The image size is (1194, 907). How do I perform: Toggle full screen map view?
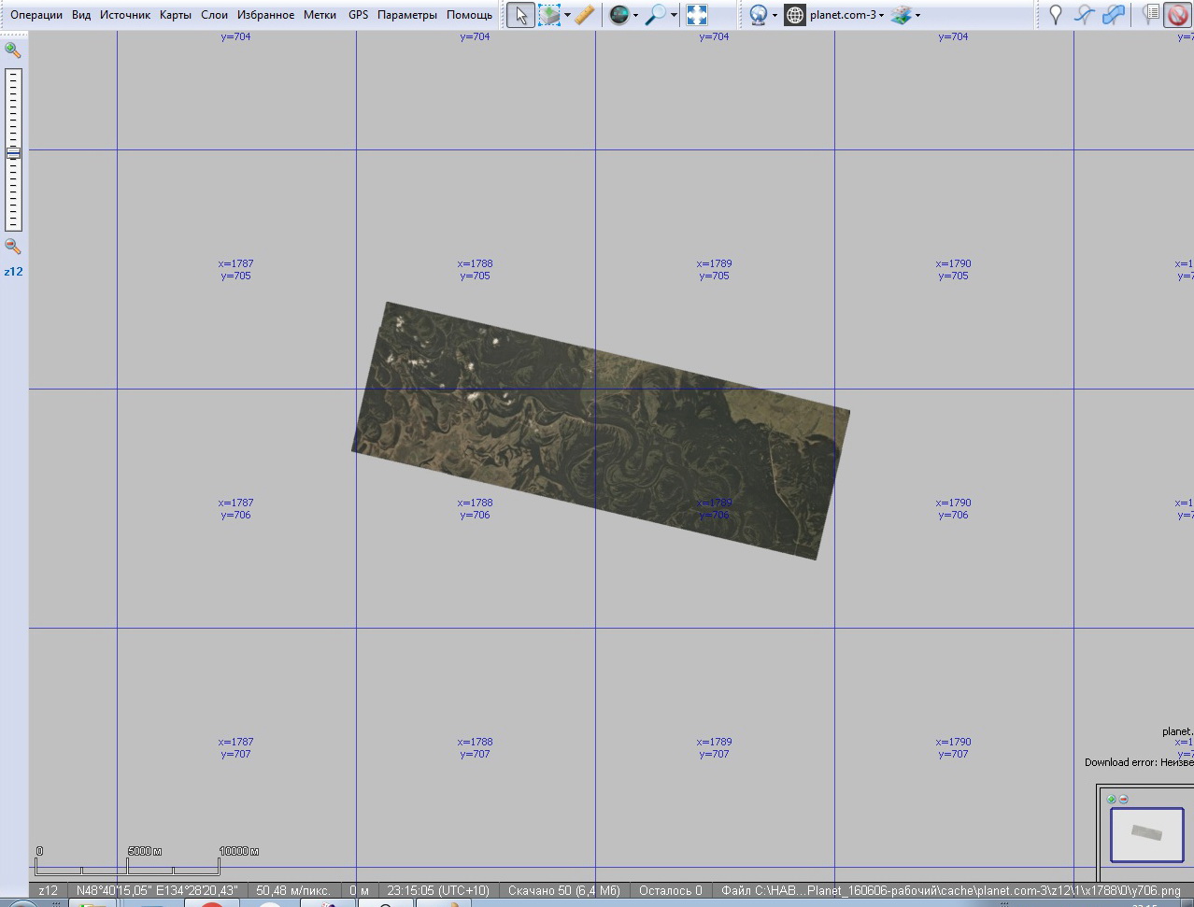[x=697, y=15]
